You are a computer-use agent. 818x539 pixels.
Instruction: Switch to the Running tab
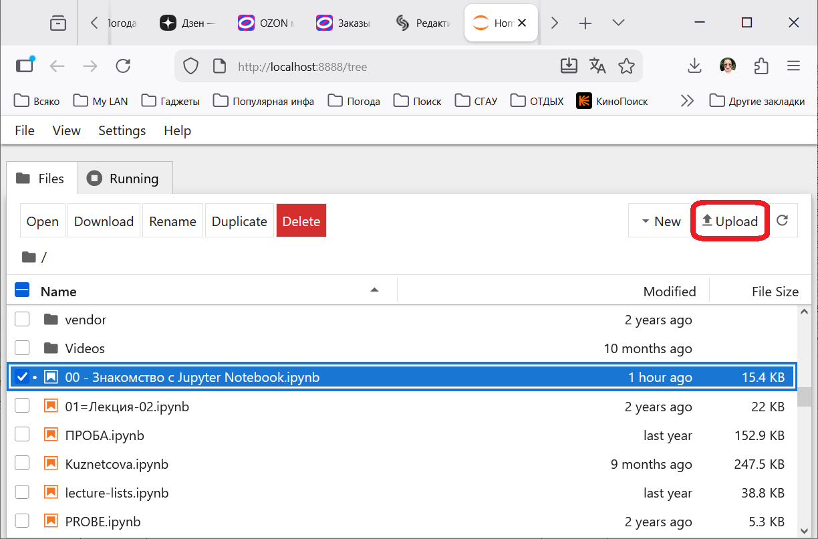point(125,179)
